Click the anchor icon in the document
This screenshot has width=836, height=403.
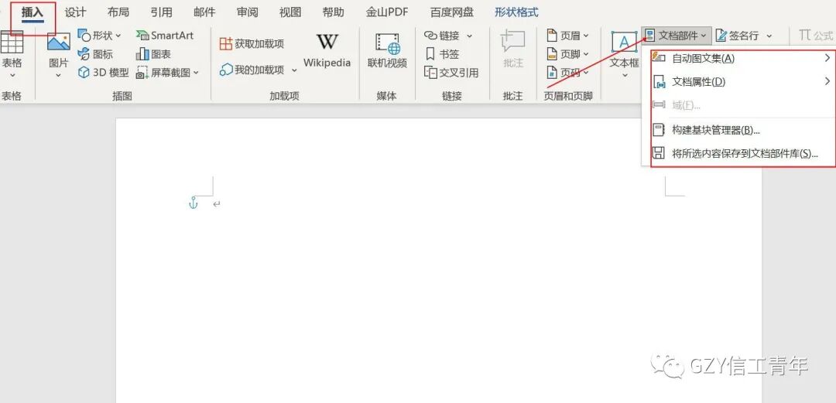pyautogui.click(x=193, y=203)
